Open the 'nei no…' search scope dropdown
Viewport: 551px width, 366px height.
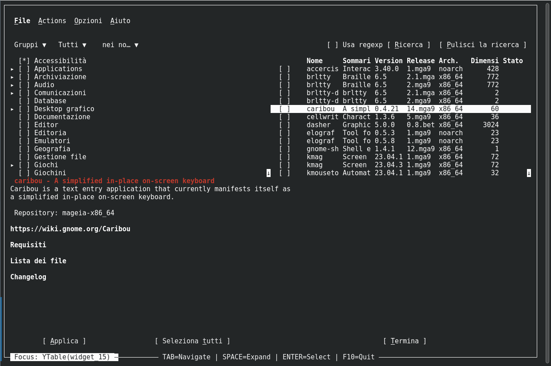120,45
